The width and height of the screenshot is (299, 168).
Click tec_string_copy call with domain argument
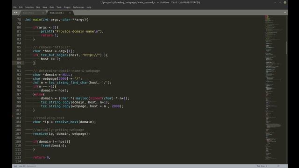point(75,102)
